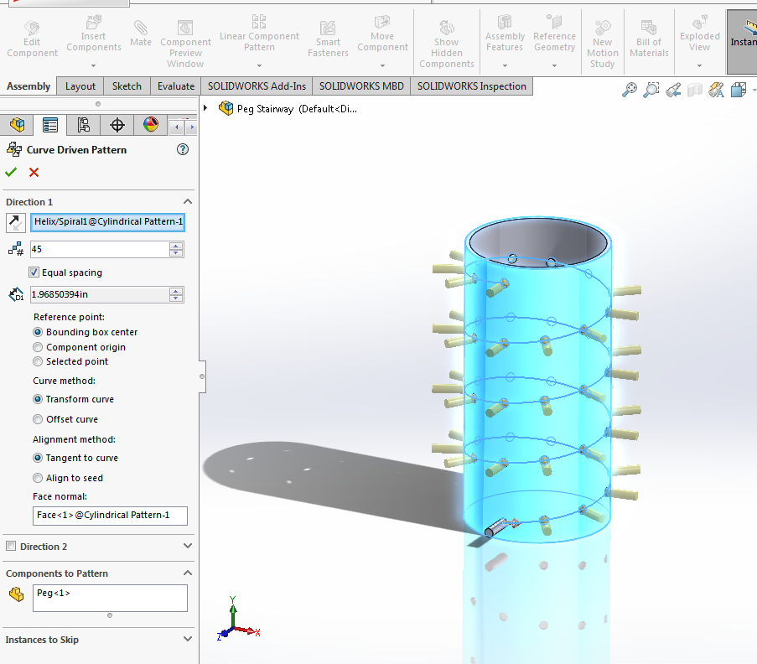Expand the Peg Stairway tree node

click(x=205, y=108)
